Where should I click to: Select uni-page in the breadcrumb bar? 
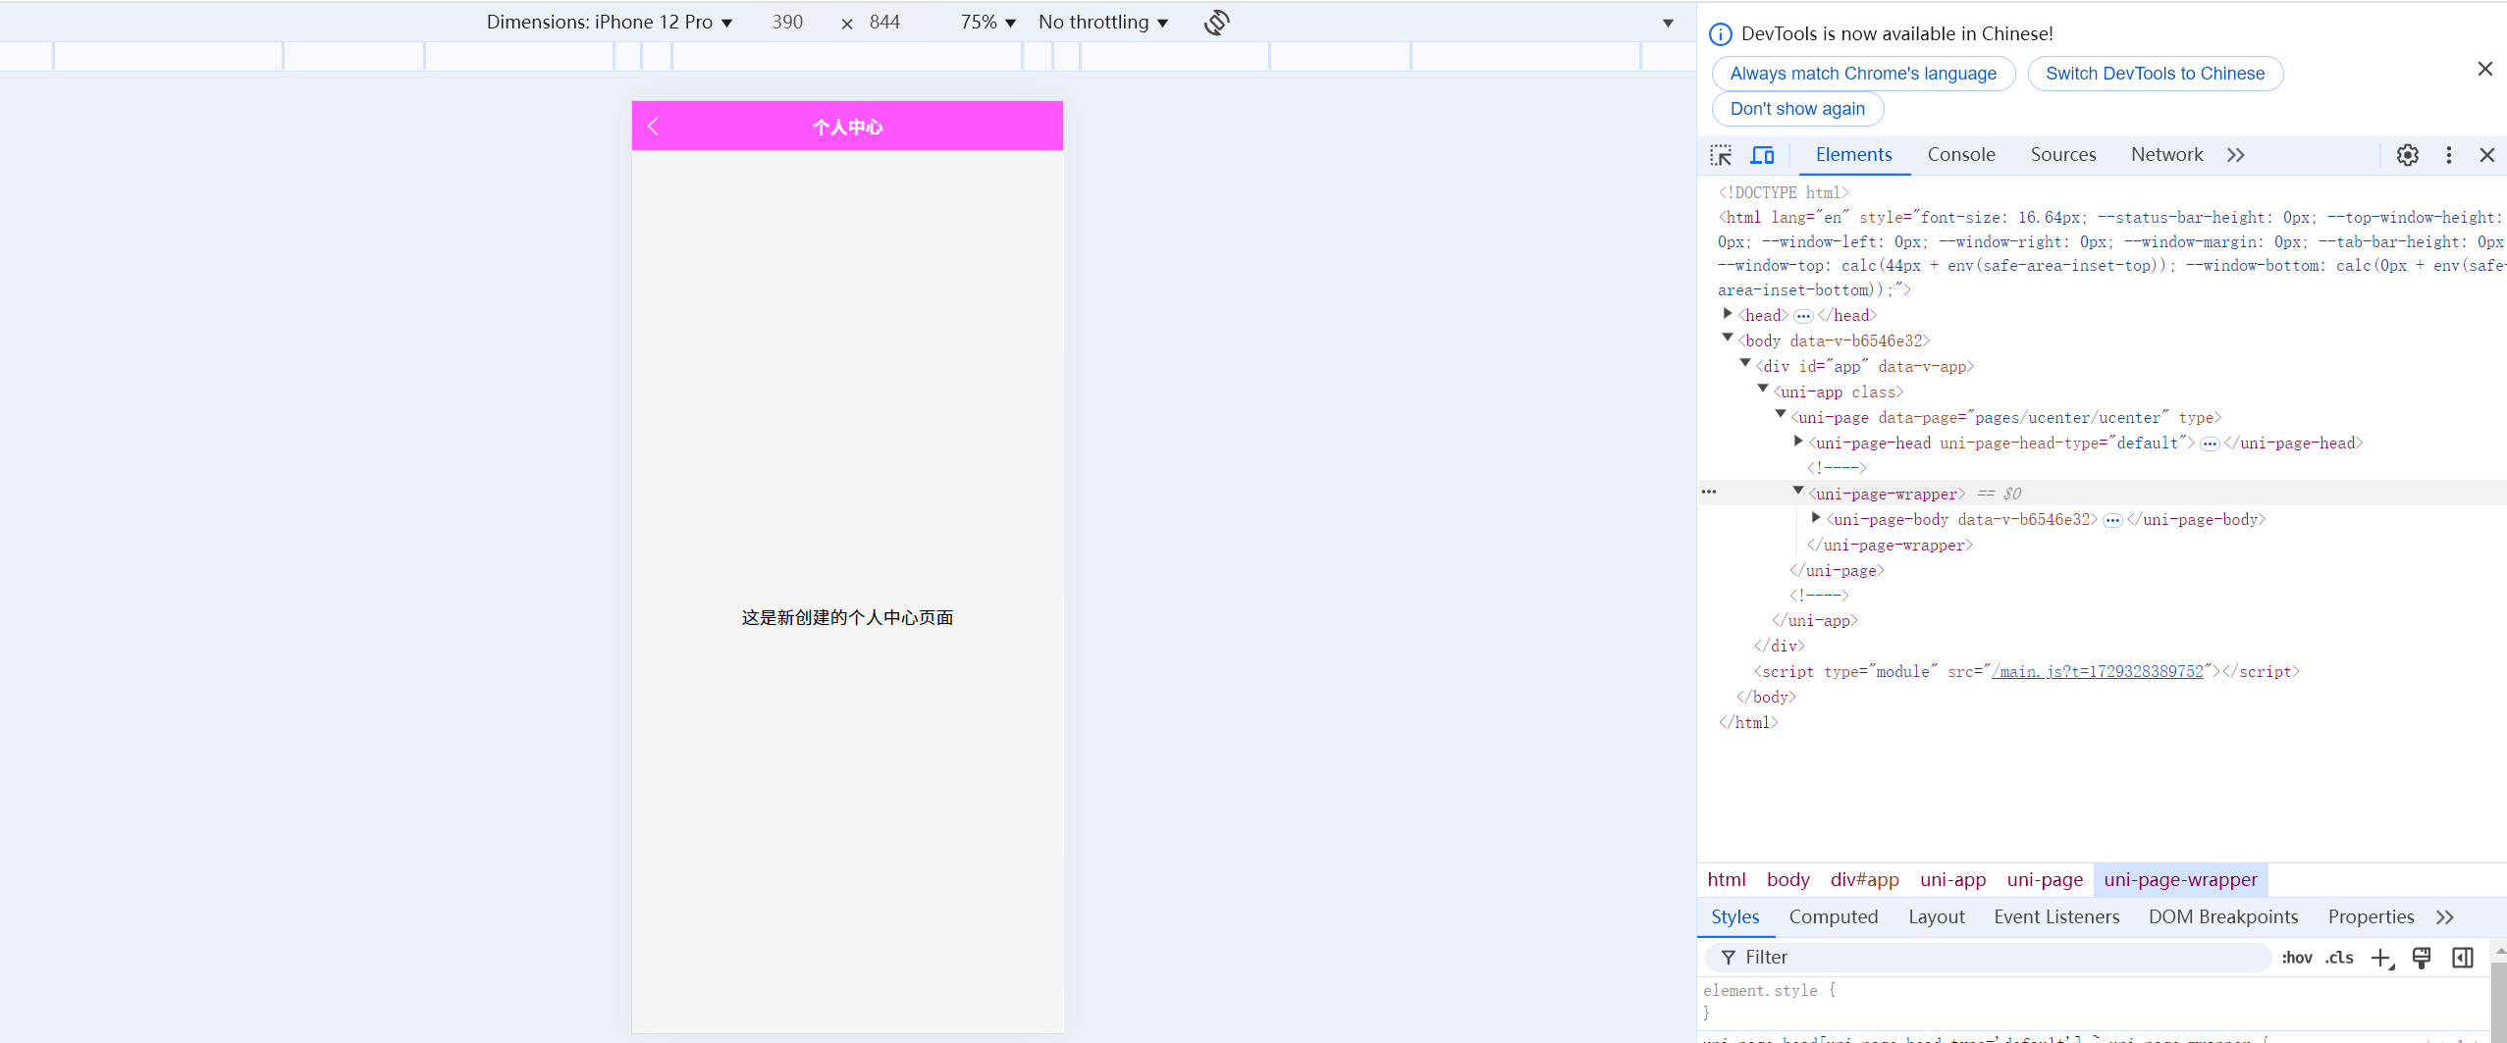pos(2045,880)
